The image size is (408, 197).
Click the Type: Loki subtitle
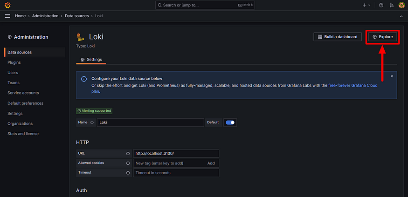point(86,46)
